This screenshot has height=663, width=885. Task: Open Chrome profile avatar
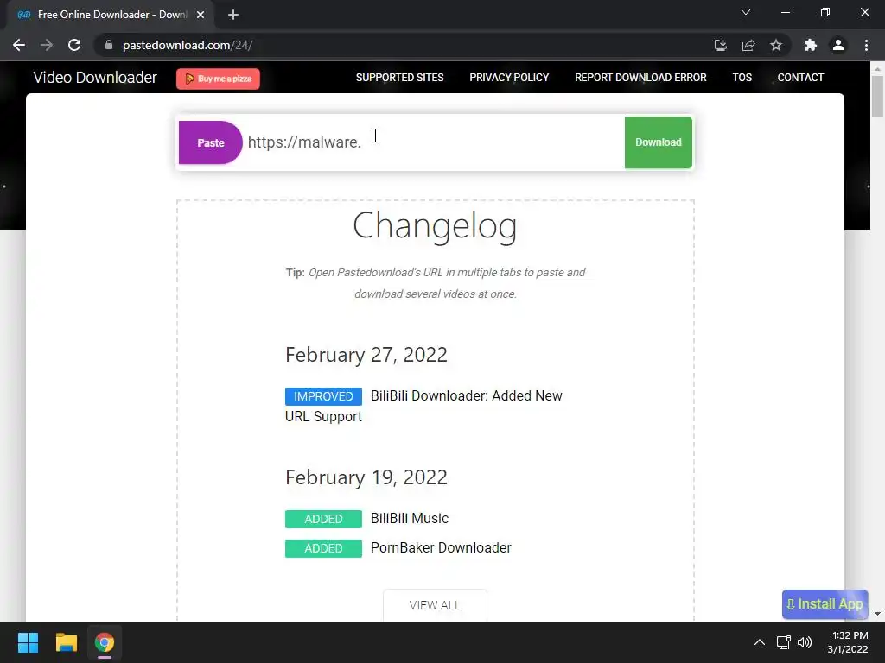[838, 45]
